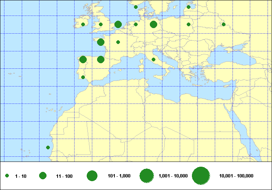Viewport: 272px width, 190px height.
Task: Select the small dot in the Baltic region
Action: (x=189, y=7)
